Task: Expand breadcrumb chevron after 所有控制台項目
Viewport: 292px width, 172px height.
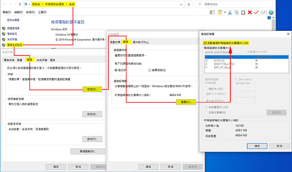Action: (67, 4)
